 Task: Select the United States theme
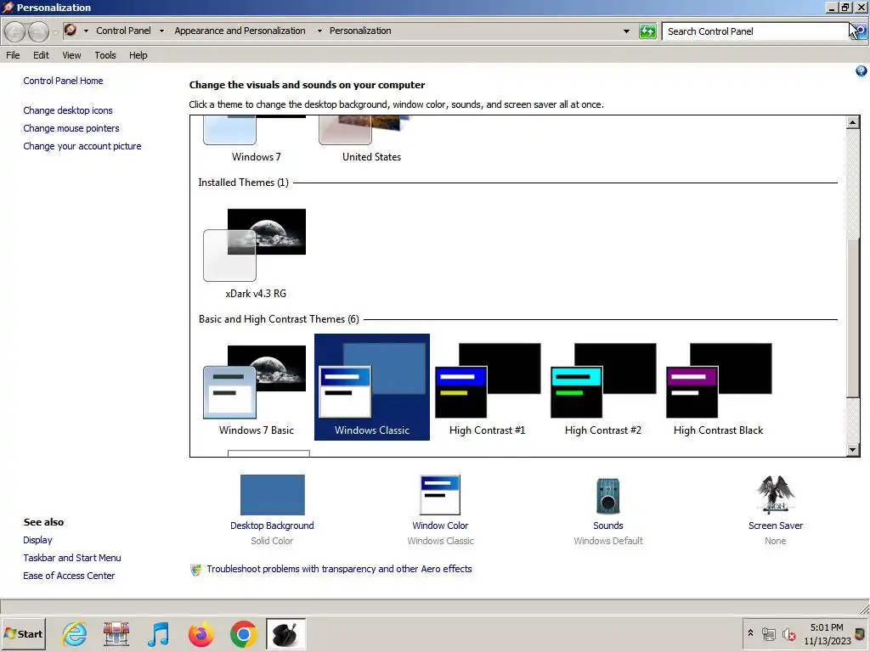point(372,138)
